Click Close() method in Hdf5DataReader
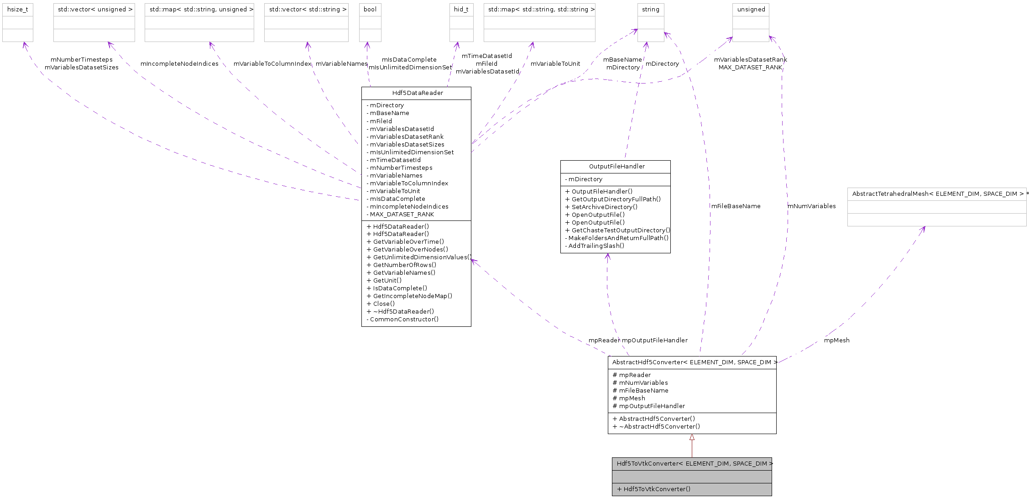1029x498 pixels. click(x=381, y=304)
